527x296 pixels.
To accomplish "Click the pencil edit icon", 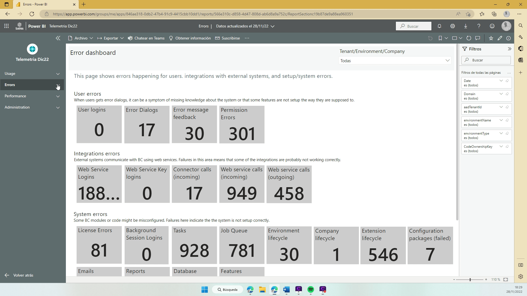I will click(x=500, y=38).
